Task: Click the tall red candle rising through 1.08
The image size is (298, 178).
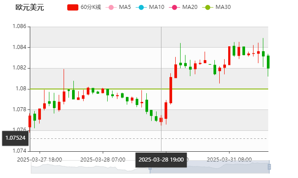Action: (x=171, y=90)
